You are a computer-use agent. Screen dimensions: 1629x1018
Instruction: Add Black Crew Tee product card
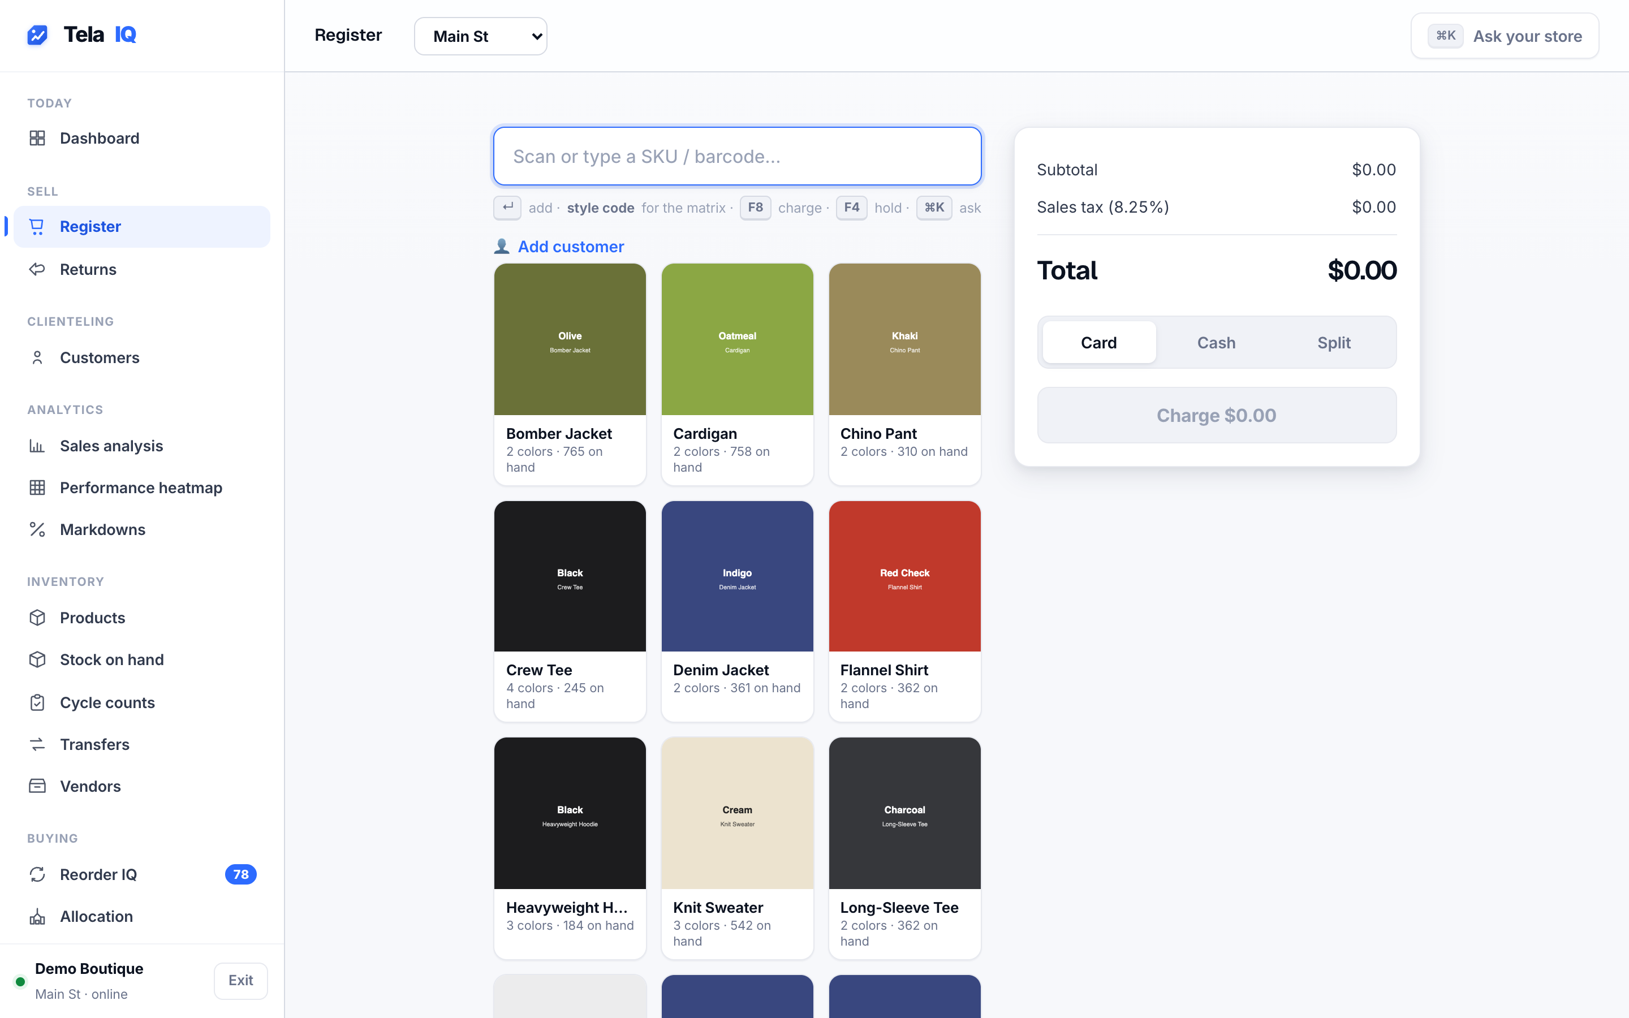click(x=570, y=611)
